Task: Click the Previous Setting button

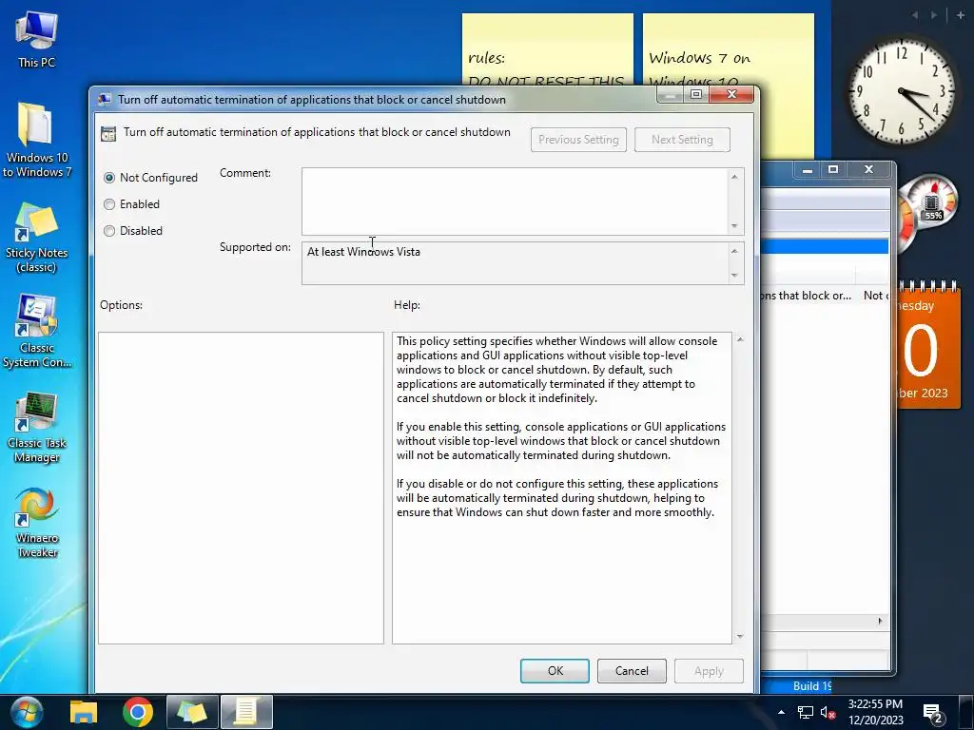Action: pos(578,140)
